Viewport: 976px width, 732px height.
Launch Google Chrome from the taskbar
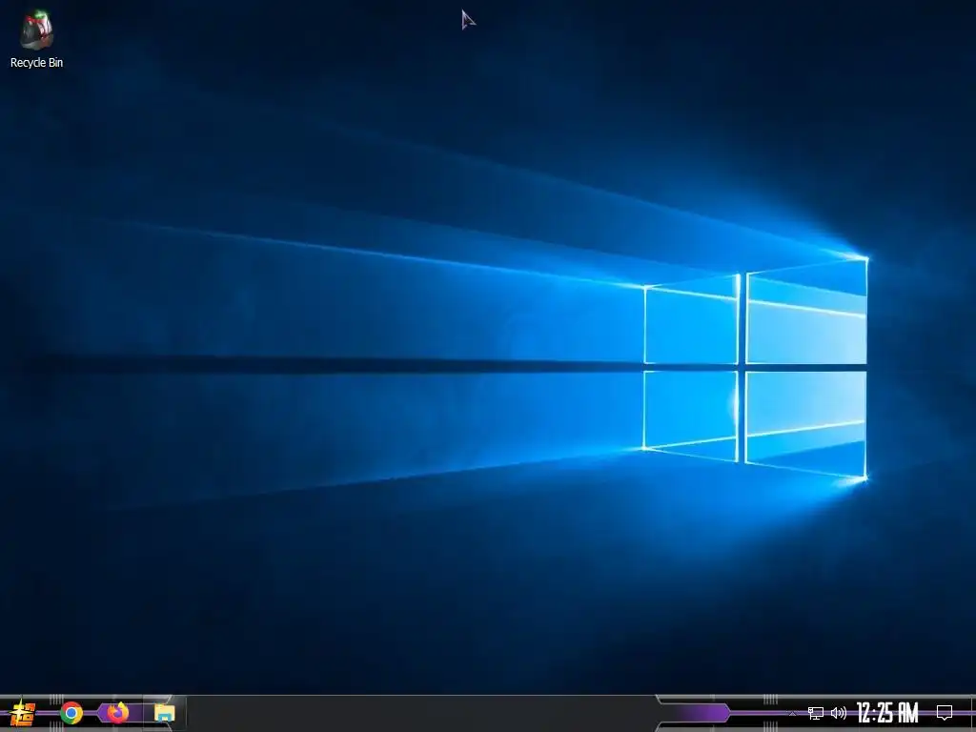coord(71,713)
